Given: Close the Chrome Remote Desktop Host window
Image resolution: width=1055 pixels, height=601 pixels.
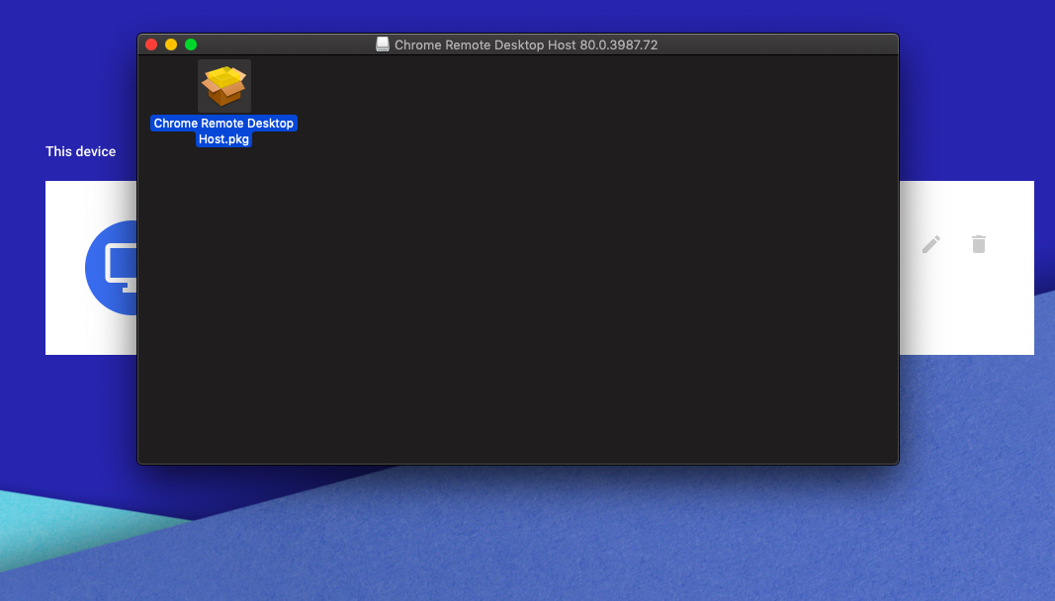Looking at the screenshot, I should [x=151, y=44].
